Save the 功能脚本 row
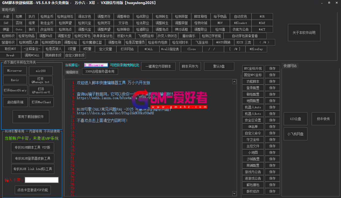 272,81
